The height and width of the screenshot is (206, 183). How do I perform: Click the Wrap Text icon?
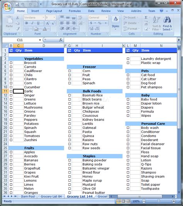pos(80,17)
